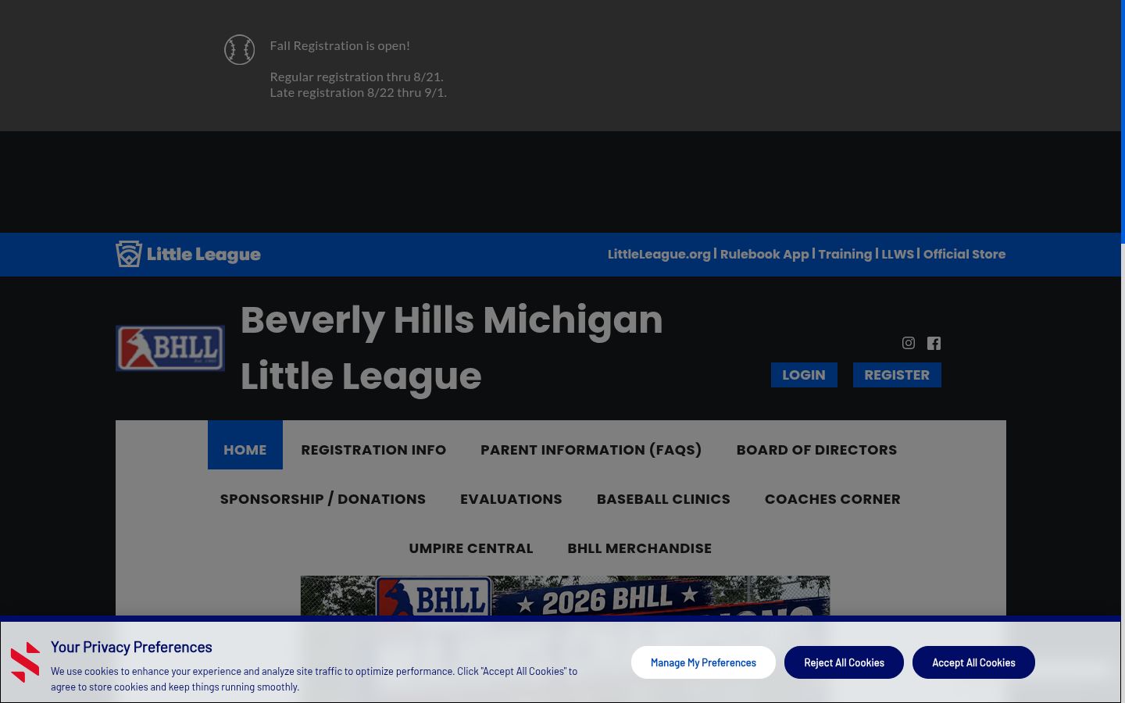Go to Parent Information (FAQs)

pyautogui.click(x=591, y=449)
